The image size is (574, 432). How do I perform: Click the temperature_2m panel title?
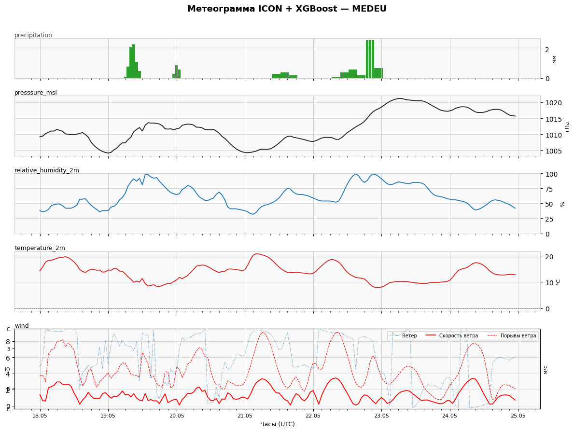(40, 248)
